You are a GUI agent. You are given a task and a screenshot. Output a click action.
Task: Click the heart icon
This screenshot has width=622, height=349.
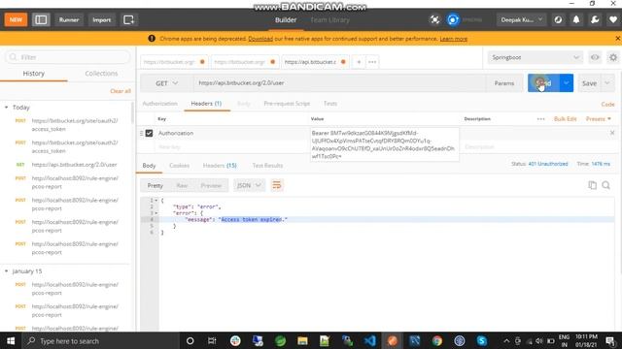tap(613, 19)
